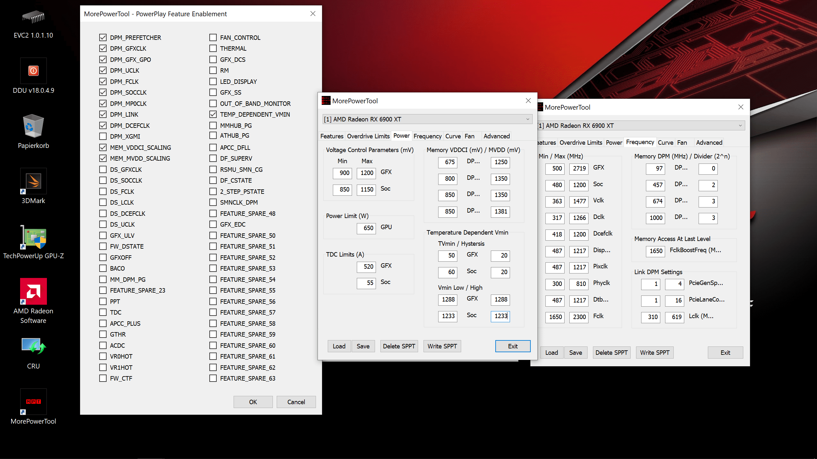Open the AMD Radeon Software icon
This screenshot has width=817, height=459.
(33, 291)
